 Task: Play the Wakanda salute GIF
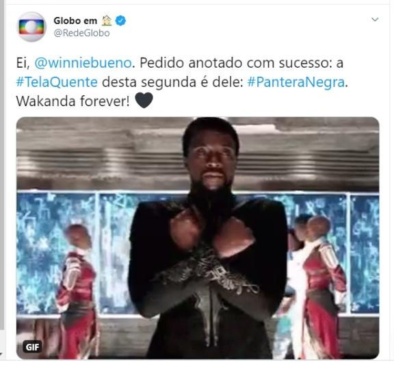point(198,238)
